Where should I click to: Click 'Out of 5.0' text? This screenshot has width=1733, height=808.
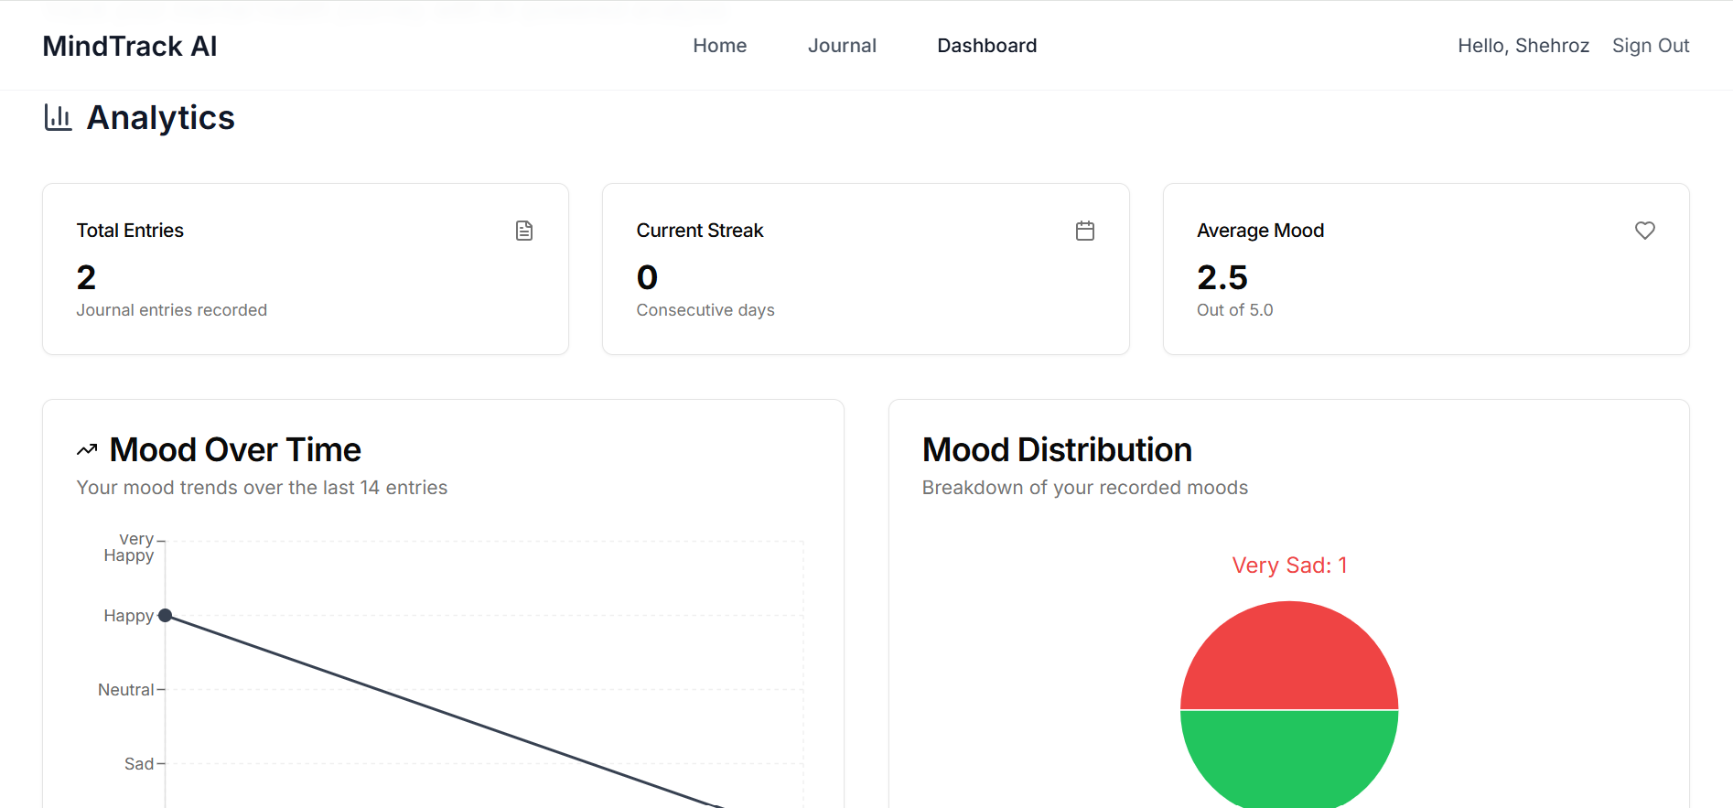(1235, 310)
